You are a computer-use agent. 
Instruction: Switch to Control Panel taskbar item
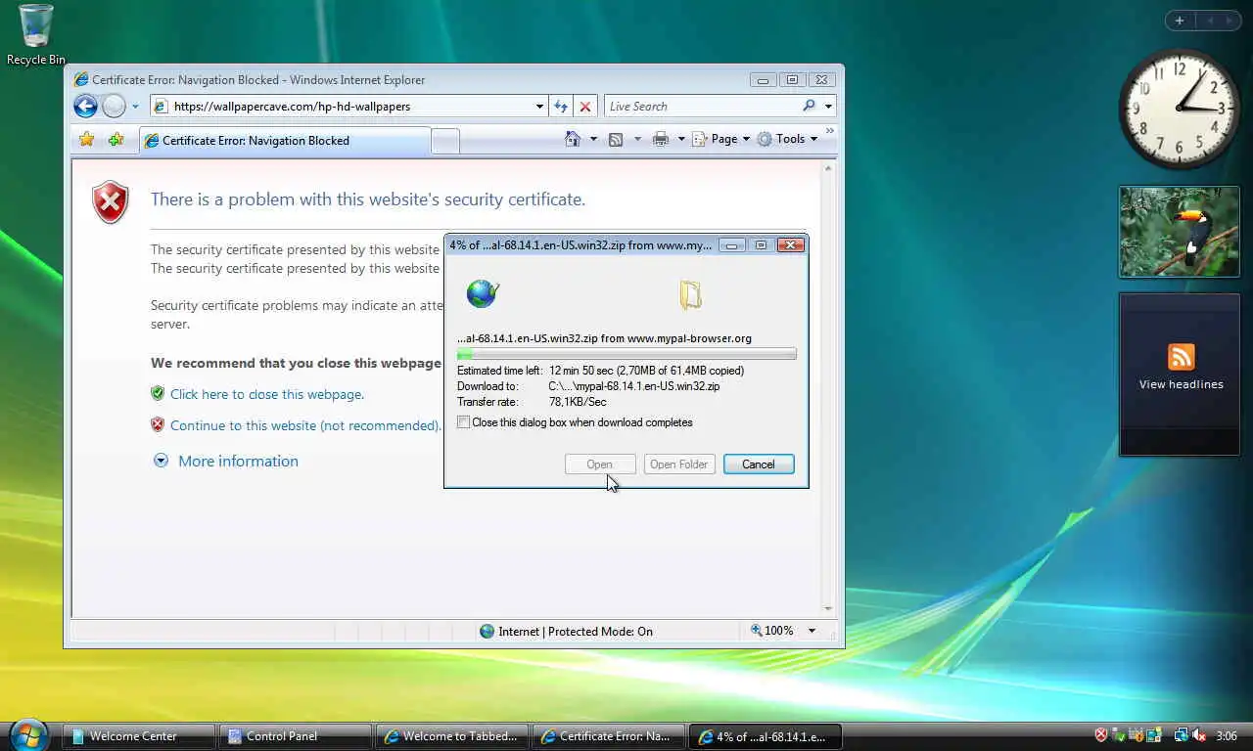tap(296, 736)
